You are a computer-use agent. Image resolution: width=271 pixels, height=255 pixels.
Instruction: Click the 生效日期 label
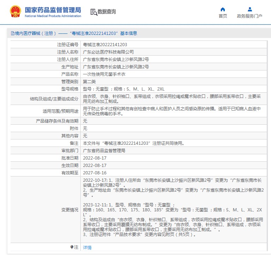point(70,166)
